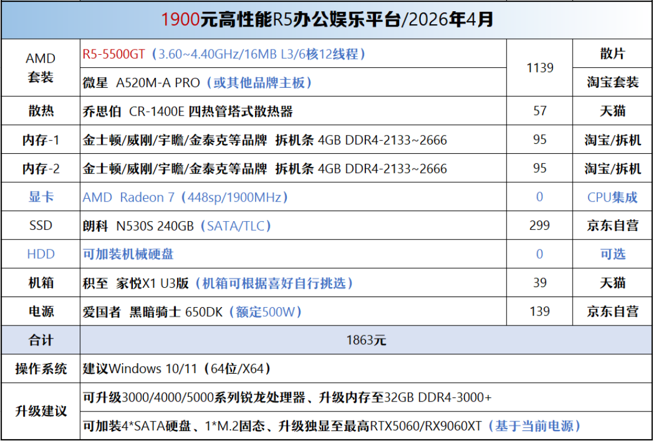Image resolution: width=654 pixels, height=441 pixels.
Task: Click 淘宝/拆机 in the 内存-1 row
Action: 613,140
